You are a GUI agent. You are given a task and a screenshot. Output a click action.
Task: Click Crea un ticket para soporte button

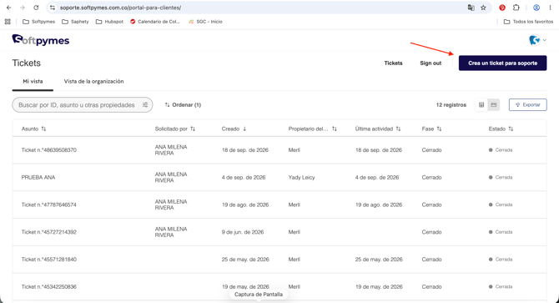point(502,63)
